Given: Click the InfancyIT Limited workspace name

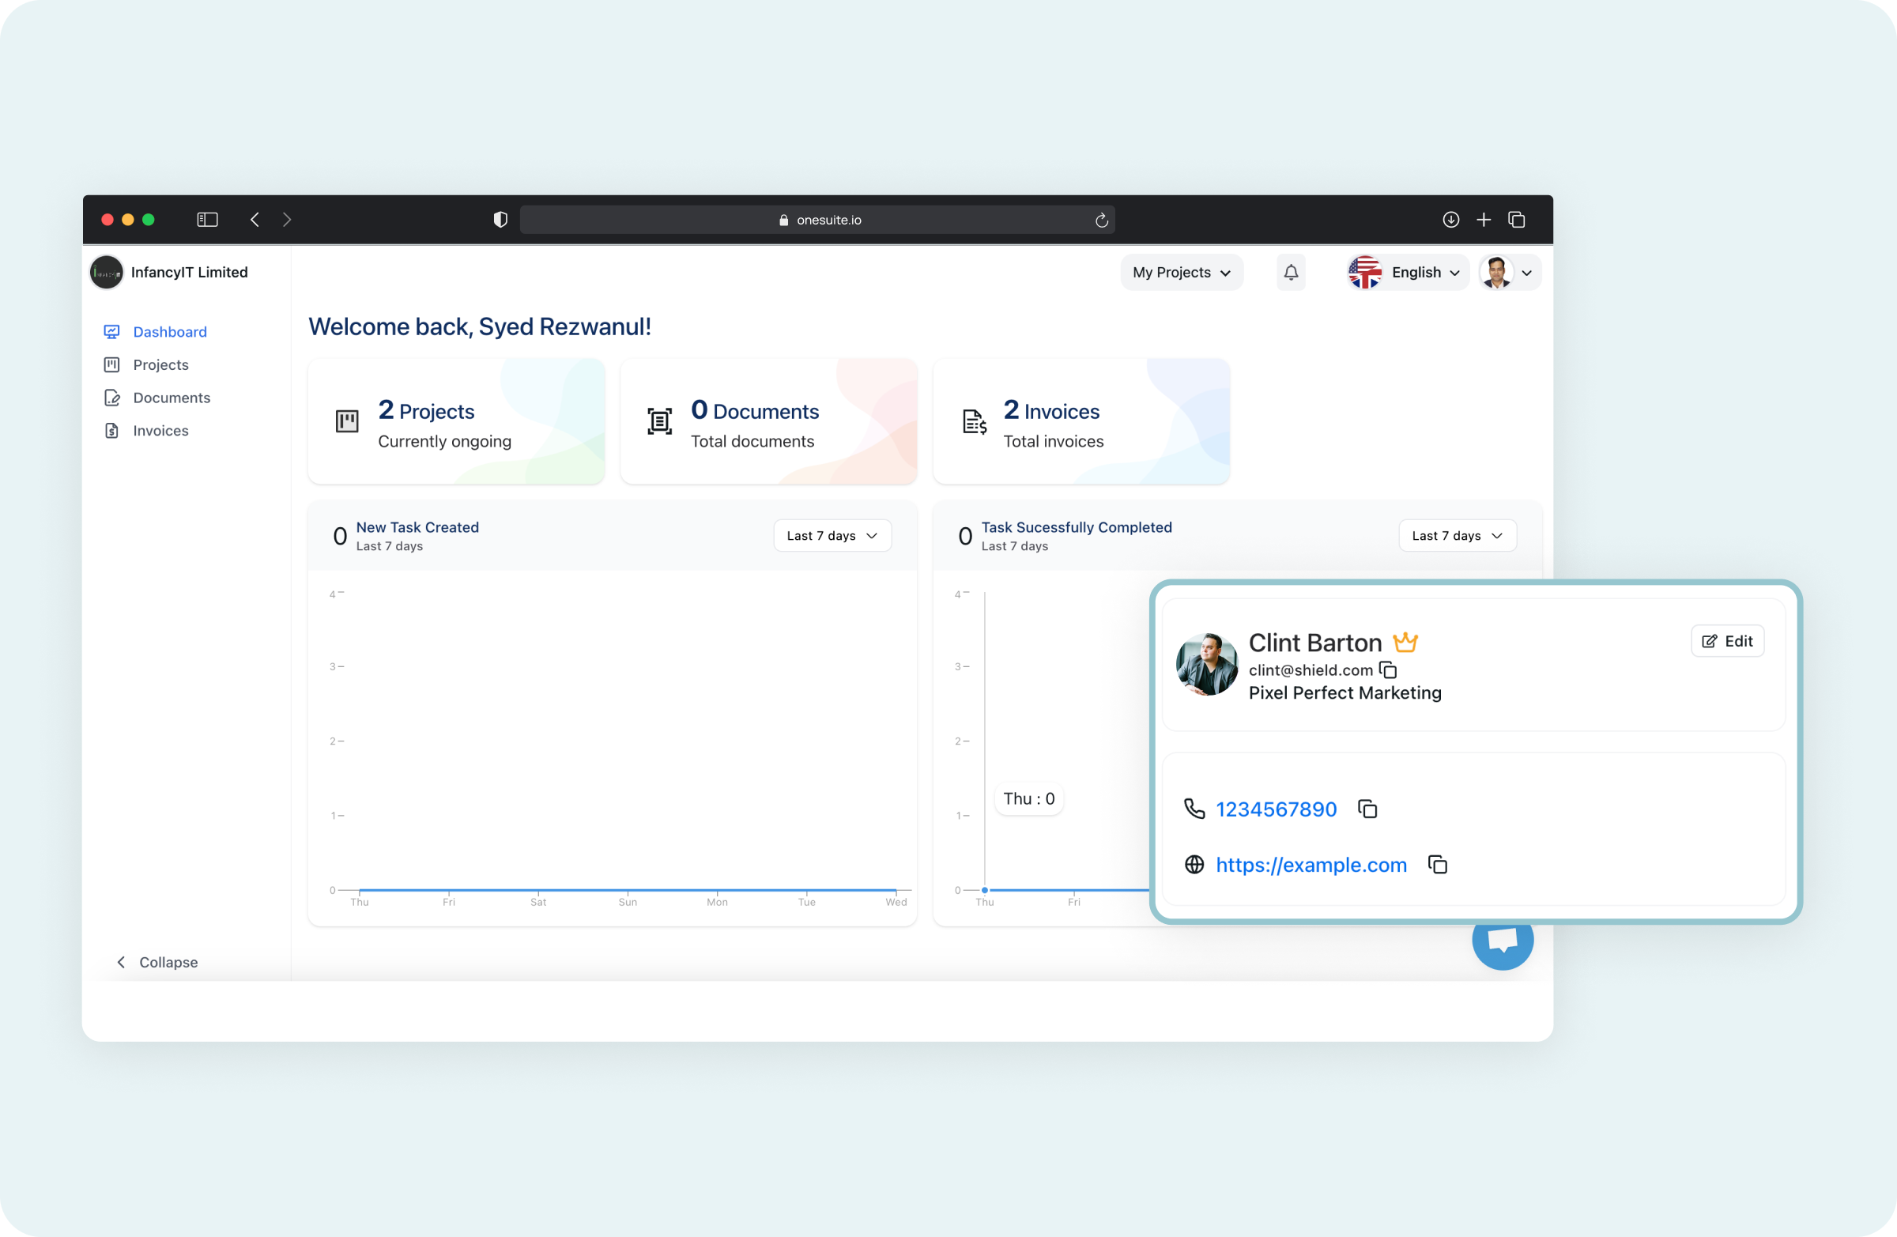Looking at the screenshot, I should (x=189, y=273).
